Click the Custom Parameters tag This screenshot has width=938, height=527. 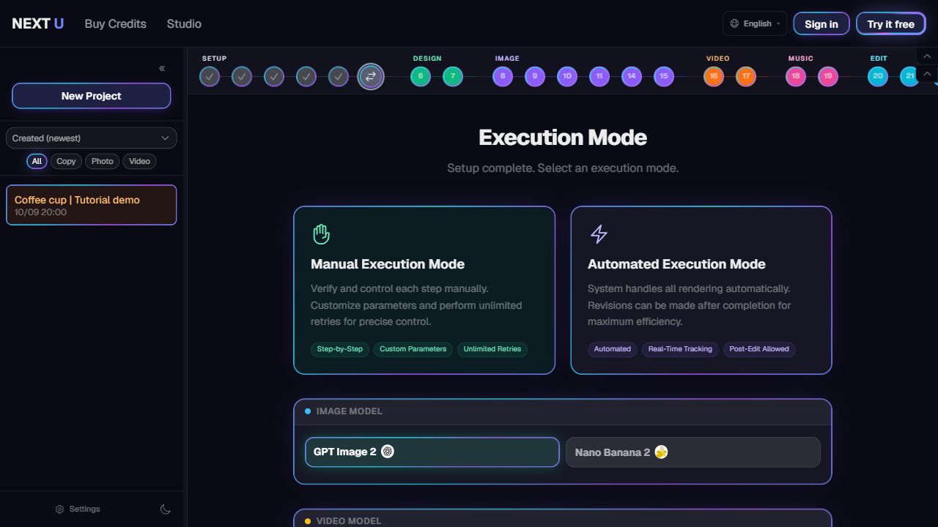(413, 349)
